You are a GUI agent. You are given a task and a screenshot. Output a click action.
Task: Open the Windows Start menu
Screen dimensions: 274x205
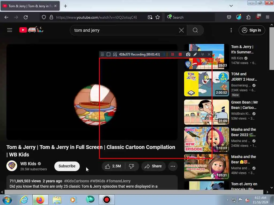point(7,200)
